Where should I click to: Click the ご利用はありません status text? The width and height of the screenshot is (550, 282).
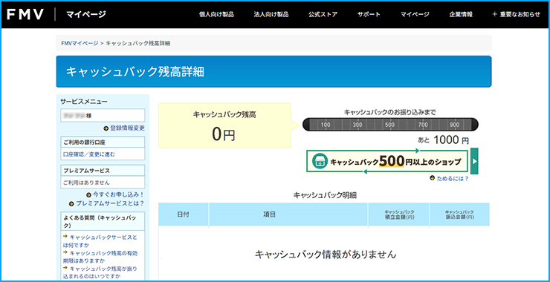pos(86,183)
